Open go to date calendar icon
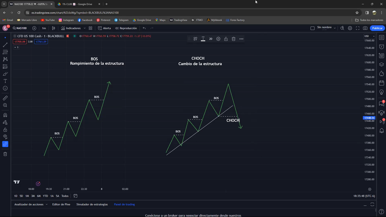This screenshot has height=217, width=386. 75,196
